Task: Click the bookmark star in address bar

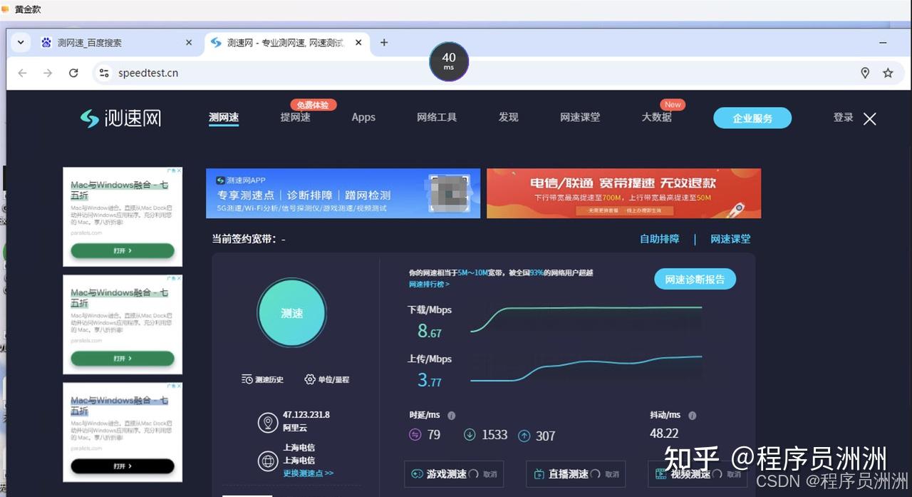Action: point(888,72)
